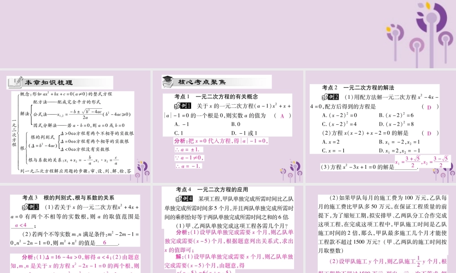Viewport: 456px width, 273px height.
Task: Click question (1)甲、乙两队单独完成这项工程各需几个月
Action: 232,226
